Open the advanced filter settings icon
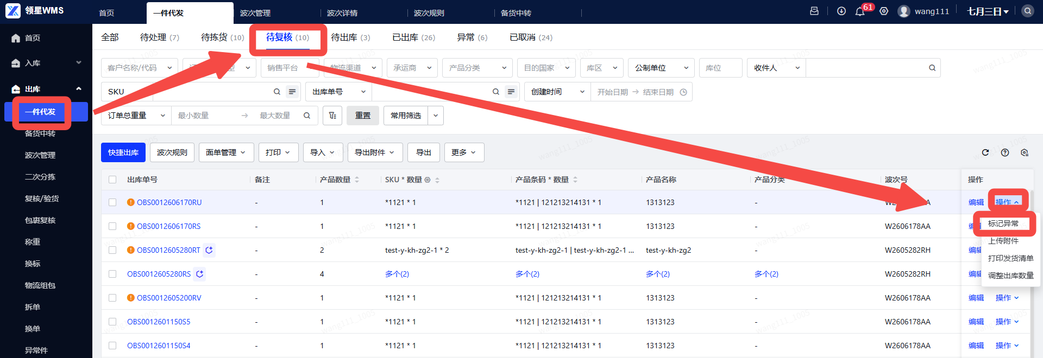The height and width of the screenshot is (358, 1043). click(x=332, y=116)
